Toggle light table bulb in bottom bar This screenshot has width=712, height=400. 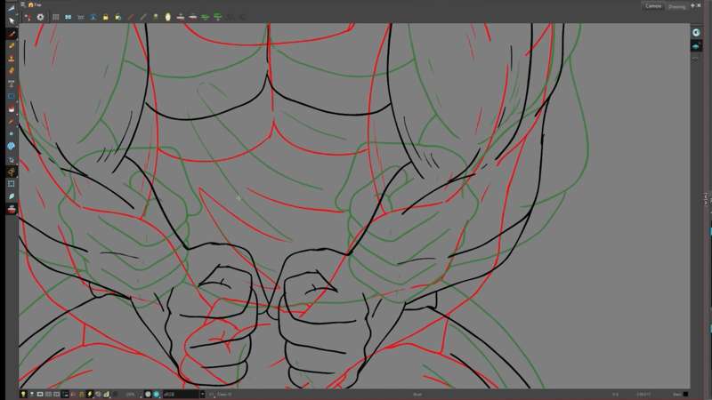tap(23, 394)
